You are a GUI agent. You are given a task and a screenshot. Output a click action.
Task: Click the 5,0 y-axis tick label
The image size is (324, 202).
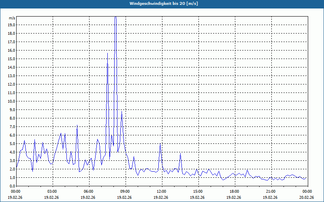(12, 143)
